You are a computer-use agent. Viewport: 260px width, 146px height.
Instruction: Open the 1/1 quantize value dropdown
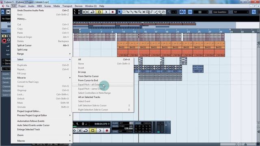241,12
